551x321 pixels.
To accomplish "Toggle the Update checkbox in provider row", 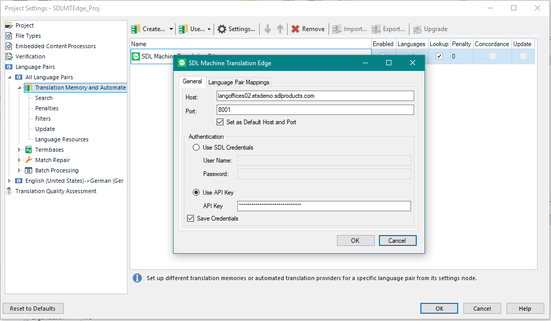I will coord(523,56).
